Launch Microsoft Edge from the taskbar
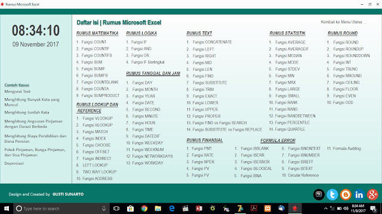382x214 pixels. point(172,209)
